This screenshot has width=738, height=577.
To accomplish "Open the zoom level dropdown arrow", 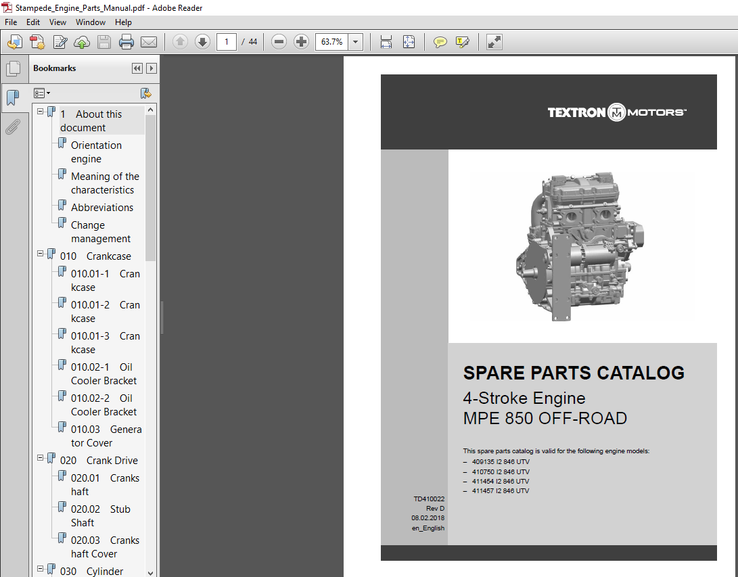I will tap(355, 42).
